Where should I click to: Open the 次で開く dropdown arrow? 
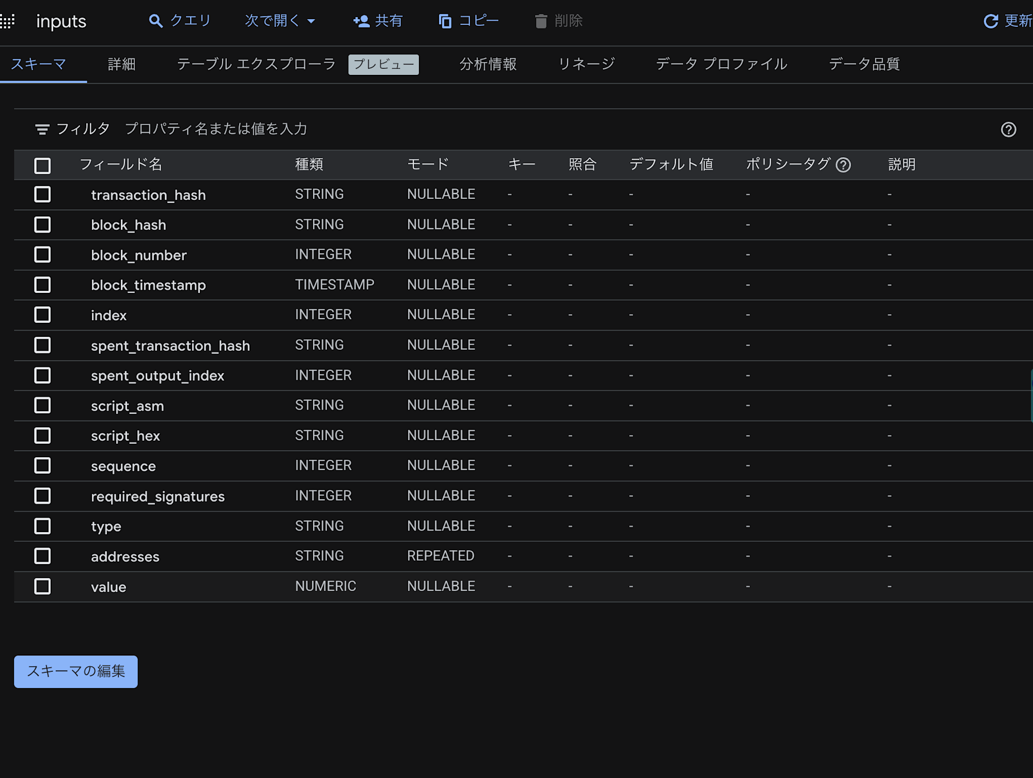pyautogui.click(x=311, y=21)
